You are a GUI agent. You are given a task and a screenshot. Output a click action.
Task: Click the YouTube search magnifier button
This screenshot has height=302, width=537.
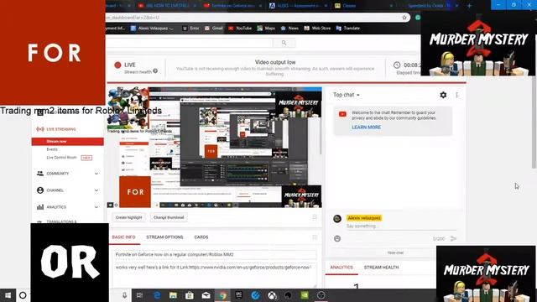pyautogui.click(x=284, y=43)
